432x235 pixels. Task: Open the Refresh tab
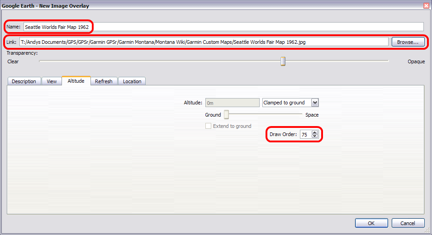pos(104,81)
